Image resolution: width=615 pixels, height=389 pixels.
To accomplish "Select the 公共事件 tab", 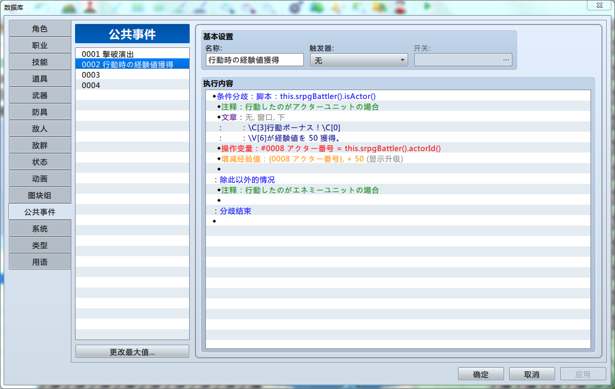I will [40, 212].
